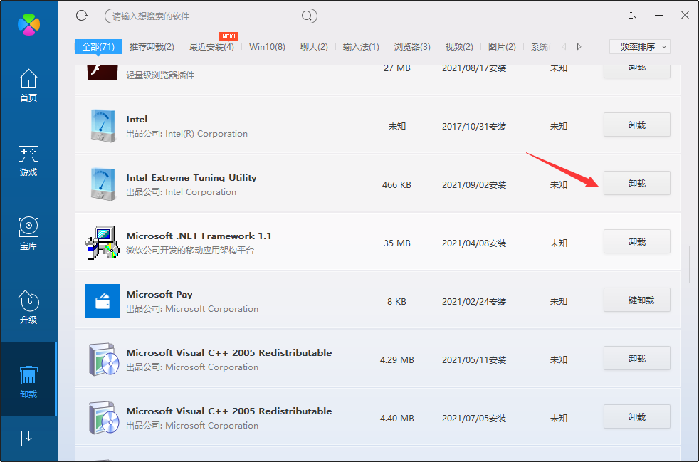Uninstall Intel Extreme Tuning Utility

tap(636, 183)
